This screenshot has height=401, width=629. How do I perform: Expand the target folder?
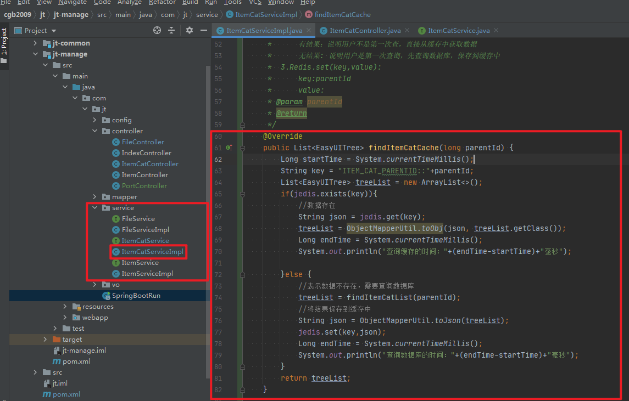[45, 340]
